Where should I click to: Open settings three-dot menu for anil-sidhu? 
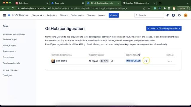pyautogui.click(x=170, y=61)
